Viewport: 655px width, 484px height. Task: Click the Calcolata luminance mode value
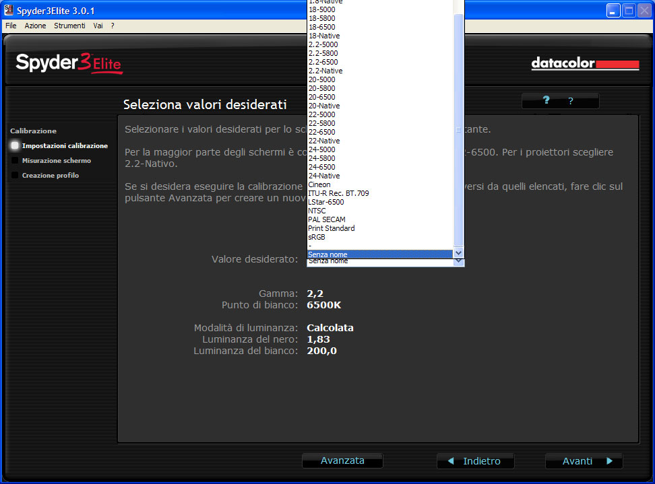coord(330,328)
